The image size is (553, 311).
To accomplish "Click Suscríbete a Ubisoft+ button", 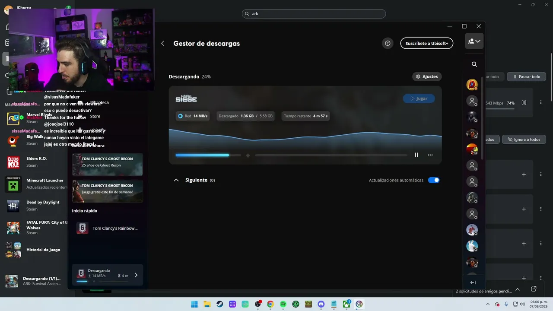I will pos(426,43).
